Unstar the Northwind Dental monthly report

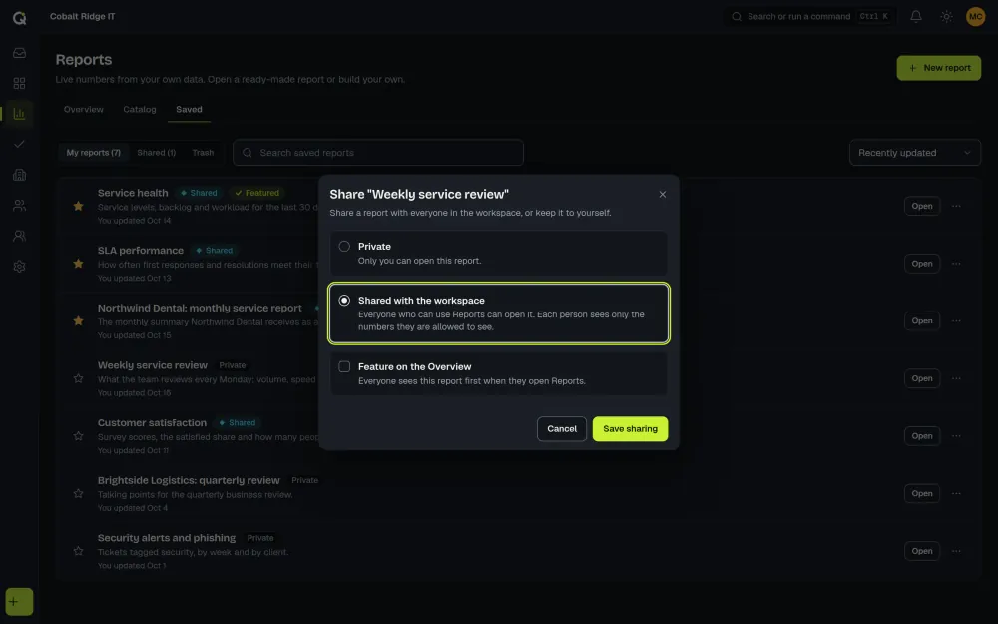(x=78, y=320)
